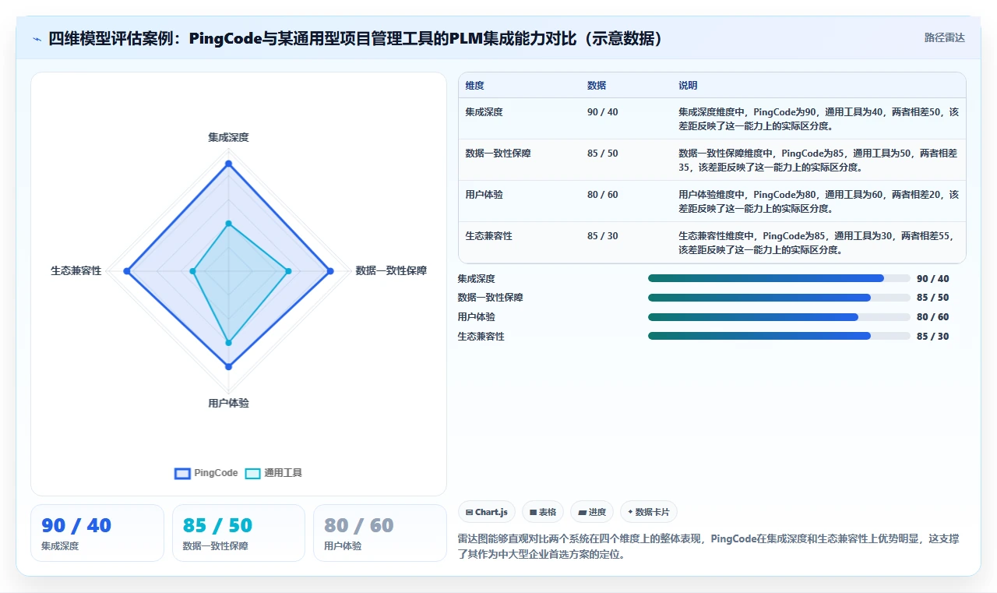Select the Chart.js chip

486,512
